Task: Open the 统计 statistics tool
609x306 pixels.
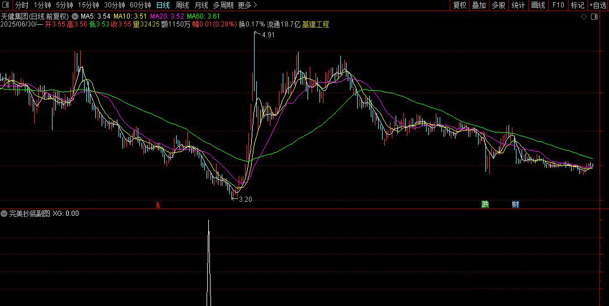Action: [518, 5]
